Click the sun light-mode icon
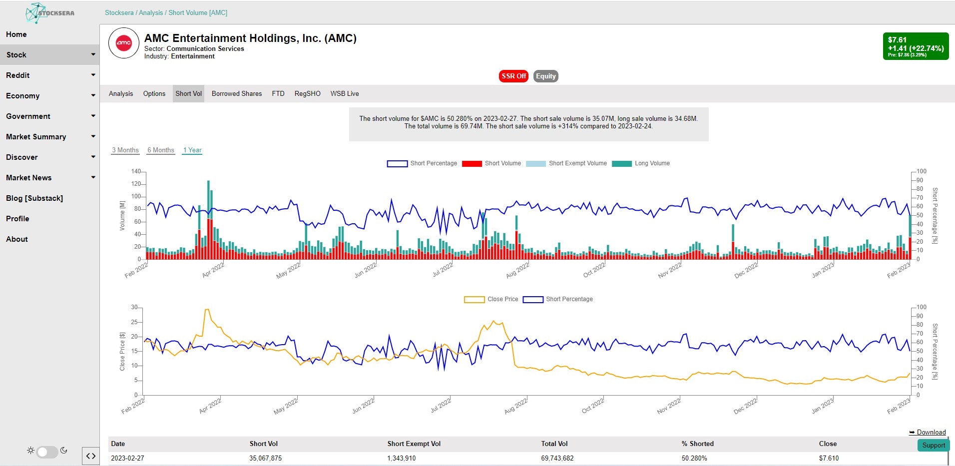Viewport: 955px width, 466px height. 30,451
